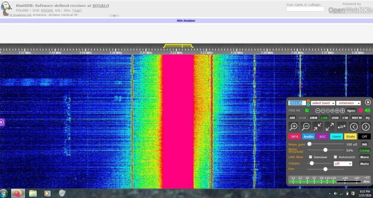373x198 pixels.
Task: Page waterfall right with circled arrow
Action: tap(366, 127)
